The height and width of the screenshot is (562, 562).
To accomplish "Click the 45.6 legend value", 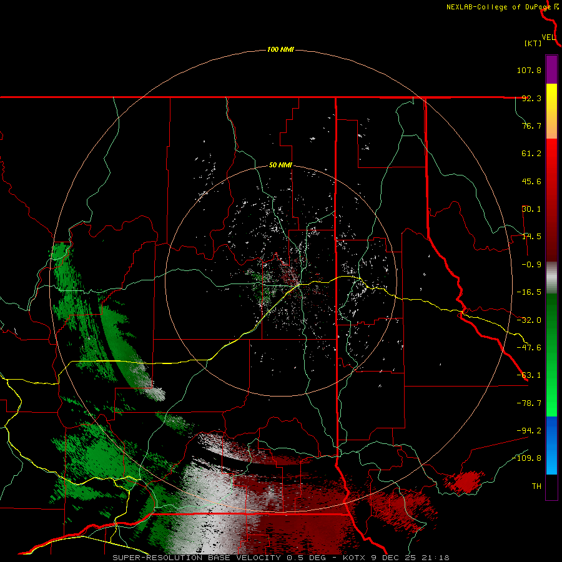I will tap(531, 181).
